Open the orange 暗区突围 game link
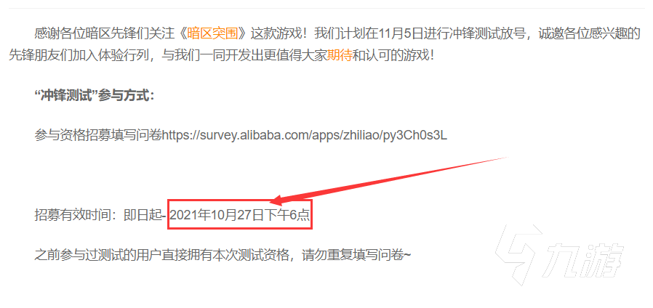653x308 pixels. [212, 33]
